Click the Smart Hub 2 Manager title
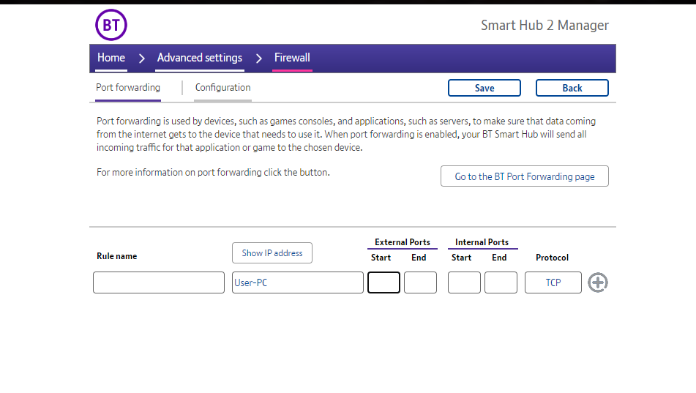 [x=545, y=26]
